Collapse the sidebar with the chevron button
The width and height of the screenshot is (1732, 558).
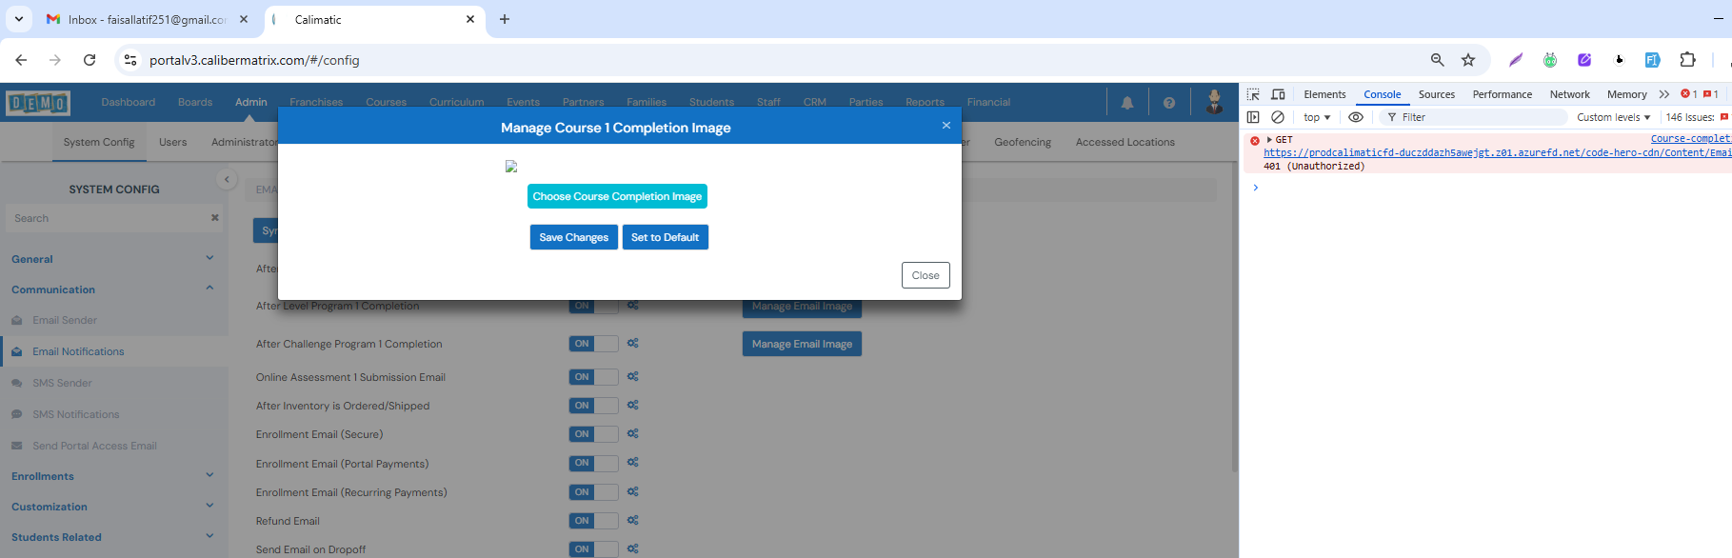tap(227, 179)
